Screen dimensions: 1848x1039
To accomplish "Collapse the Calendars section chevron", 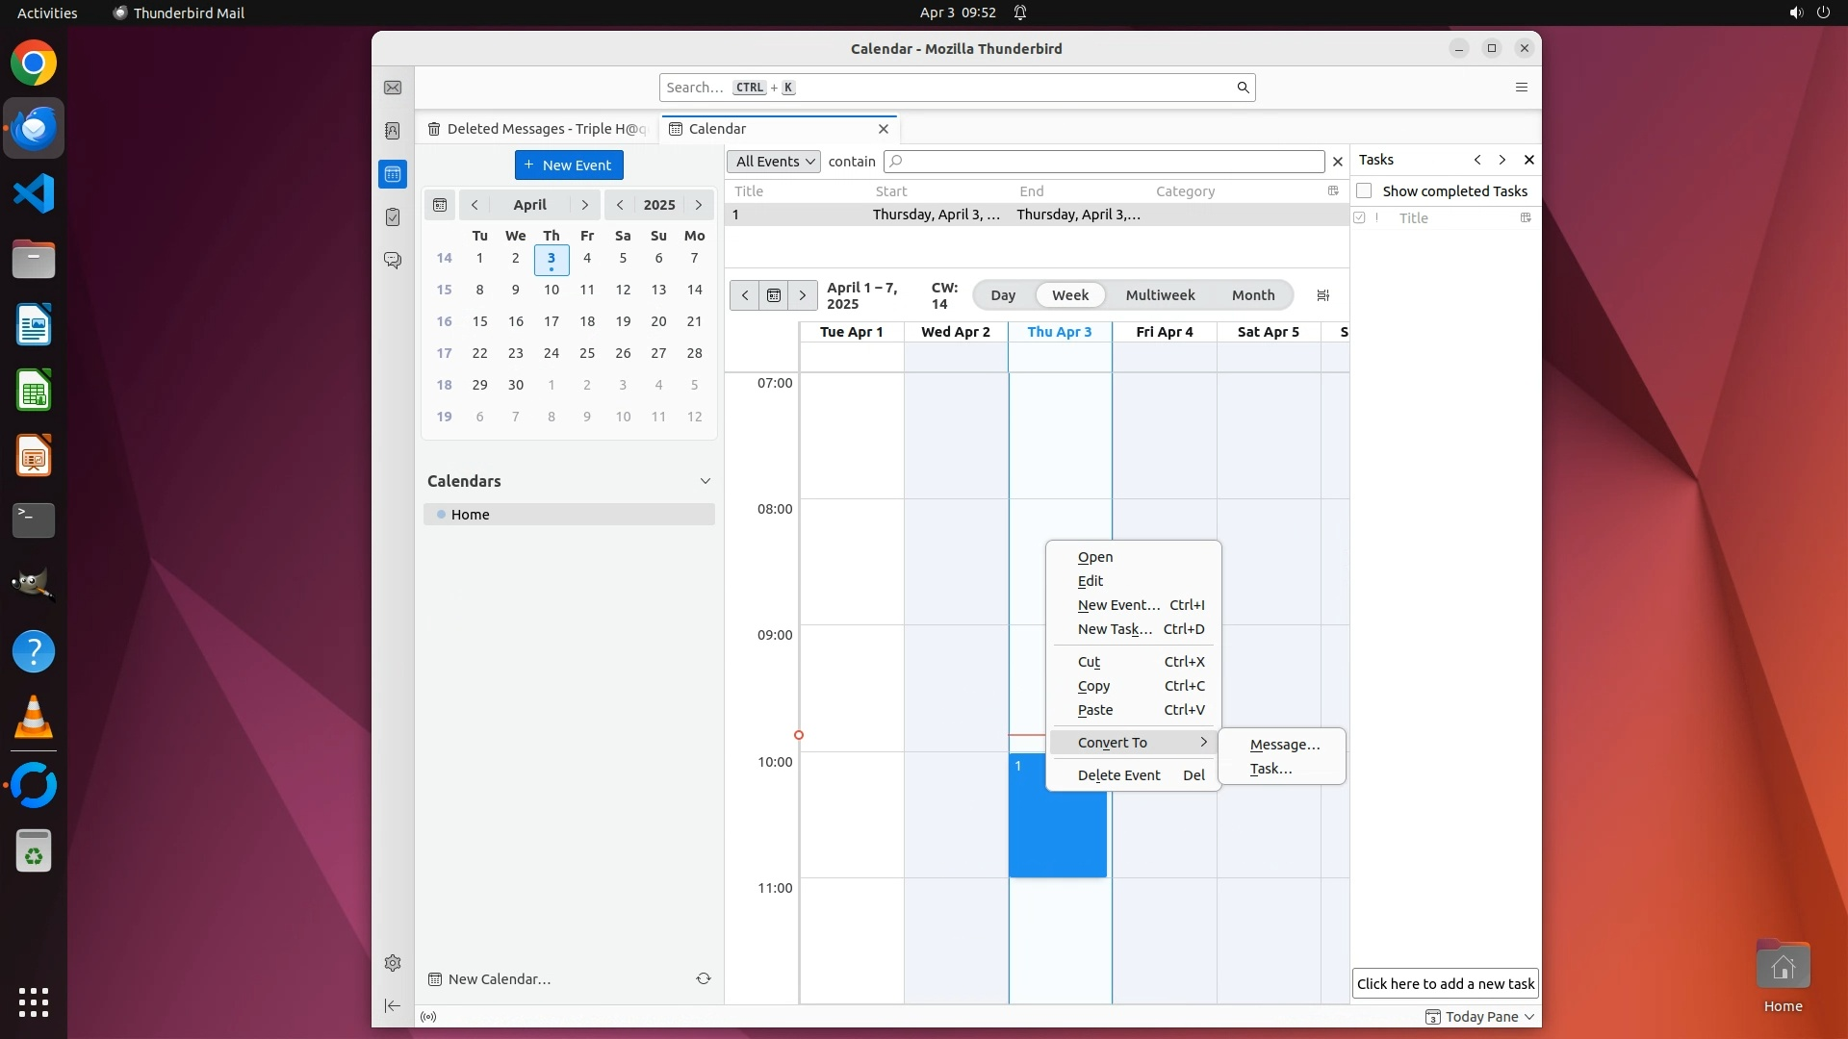I will [705, 481].
